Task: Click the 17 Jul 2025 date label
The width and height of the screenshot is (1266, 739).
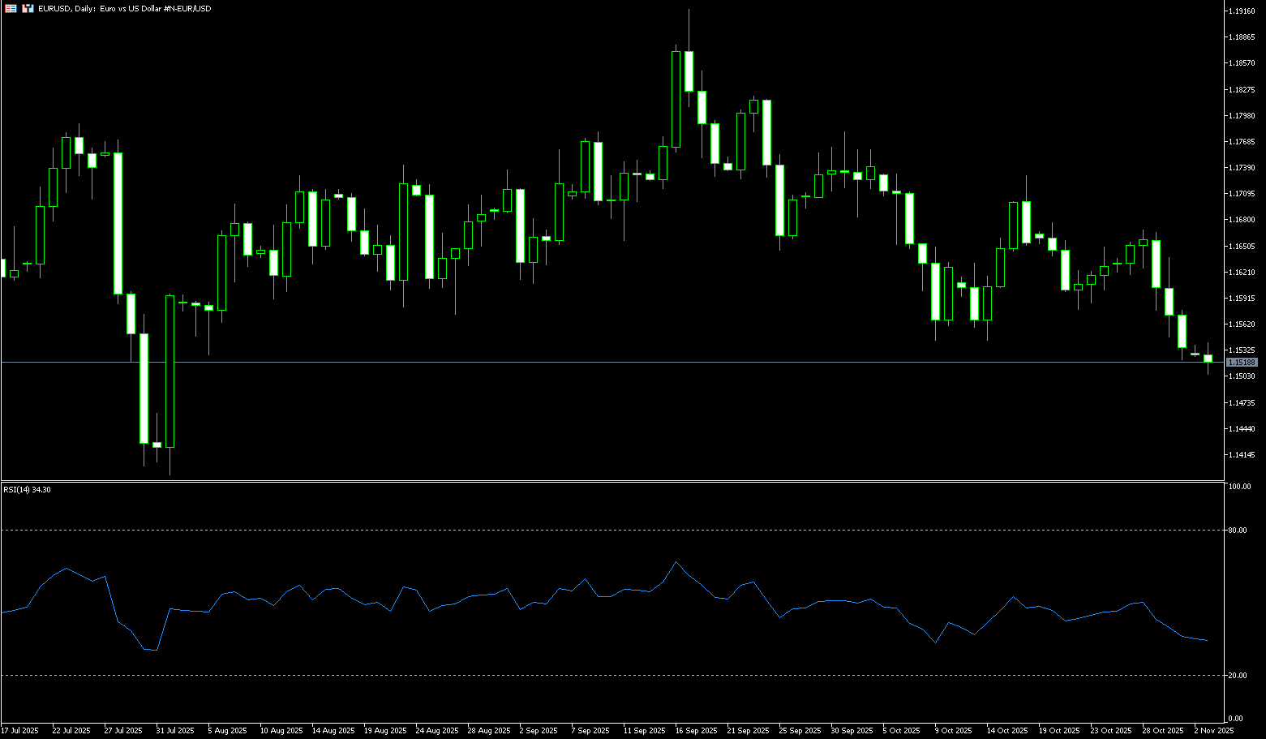Action: 19,731
